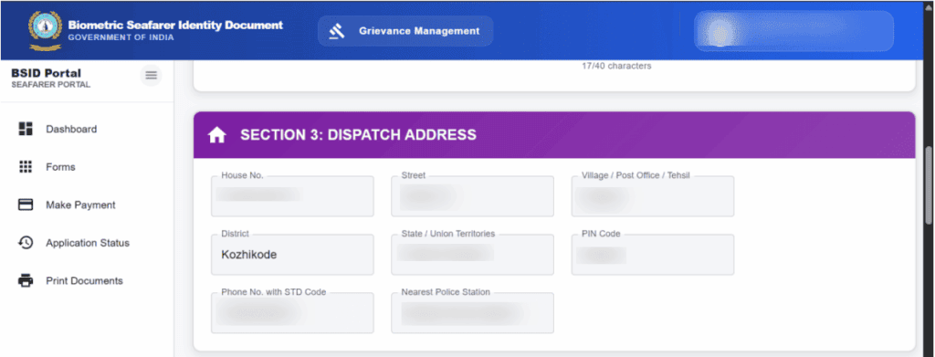This screenshot has width=935, height=357.
Task: Click the Application Status history icon
Action: 26,243
